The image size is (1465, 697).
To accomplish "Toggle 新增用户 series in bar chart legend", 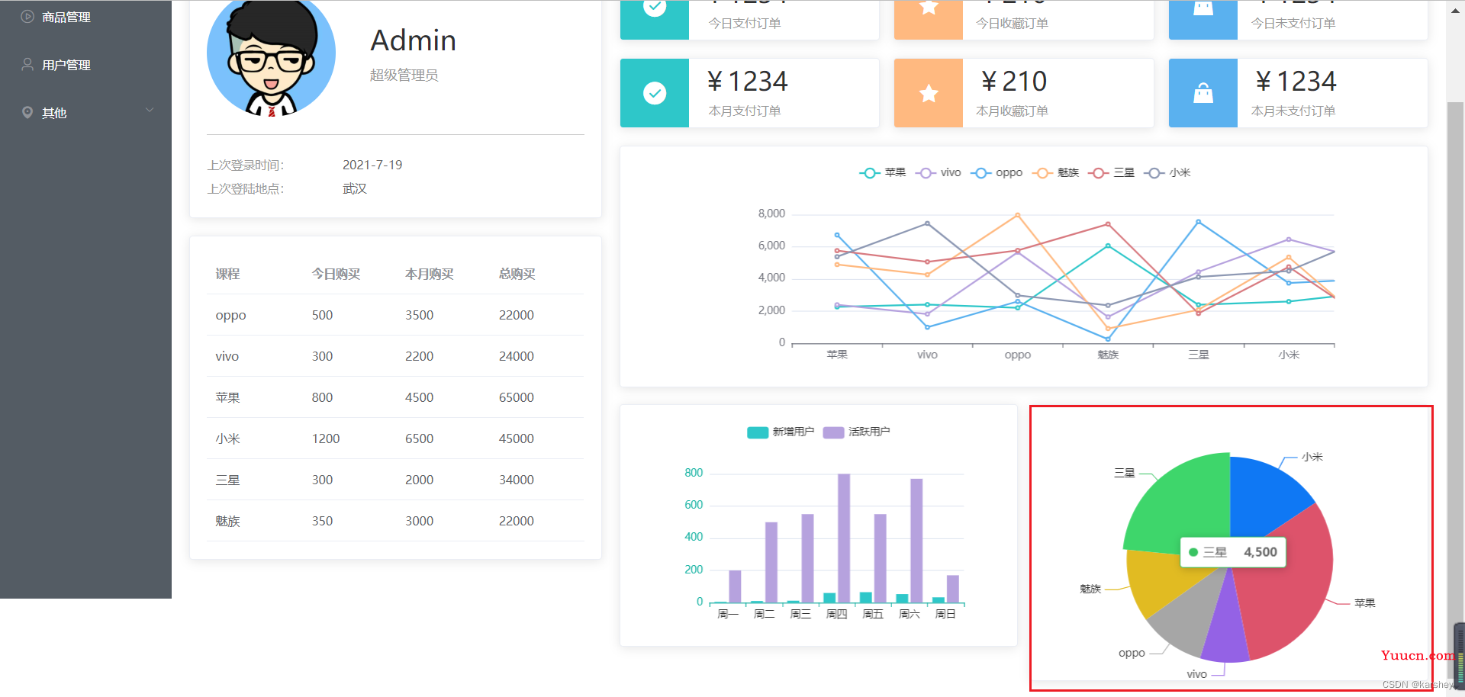I will click(x=781, y=432).
